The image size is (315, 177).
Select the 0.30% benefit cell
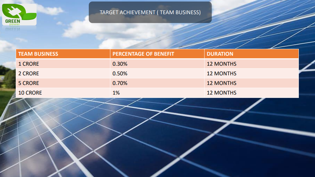pyautogui.click(x=120, y=64)
